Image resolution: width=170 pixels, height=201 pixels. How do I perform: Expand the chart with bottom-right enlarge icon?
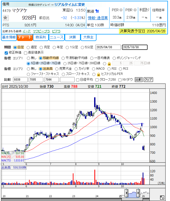pos(162,198)
